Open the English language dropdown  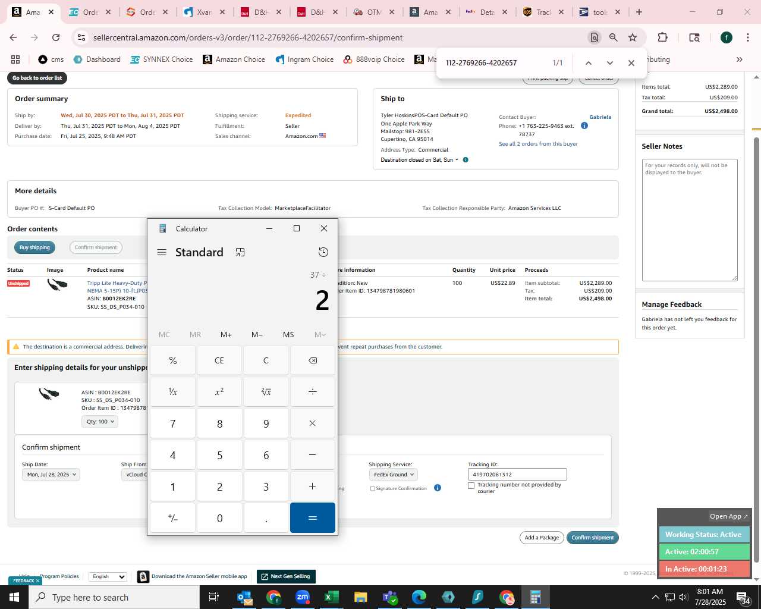pyautogui.click(x=108, y=576)
